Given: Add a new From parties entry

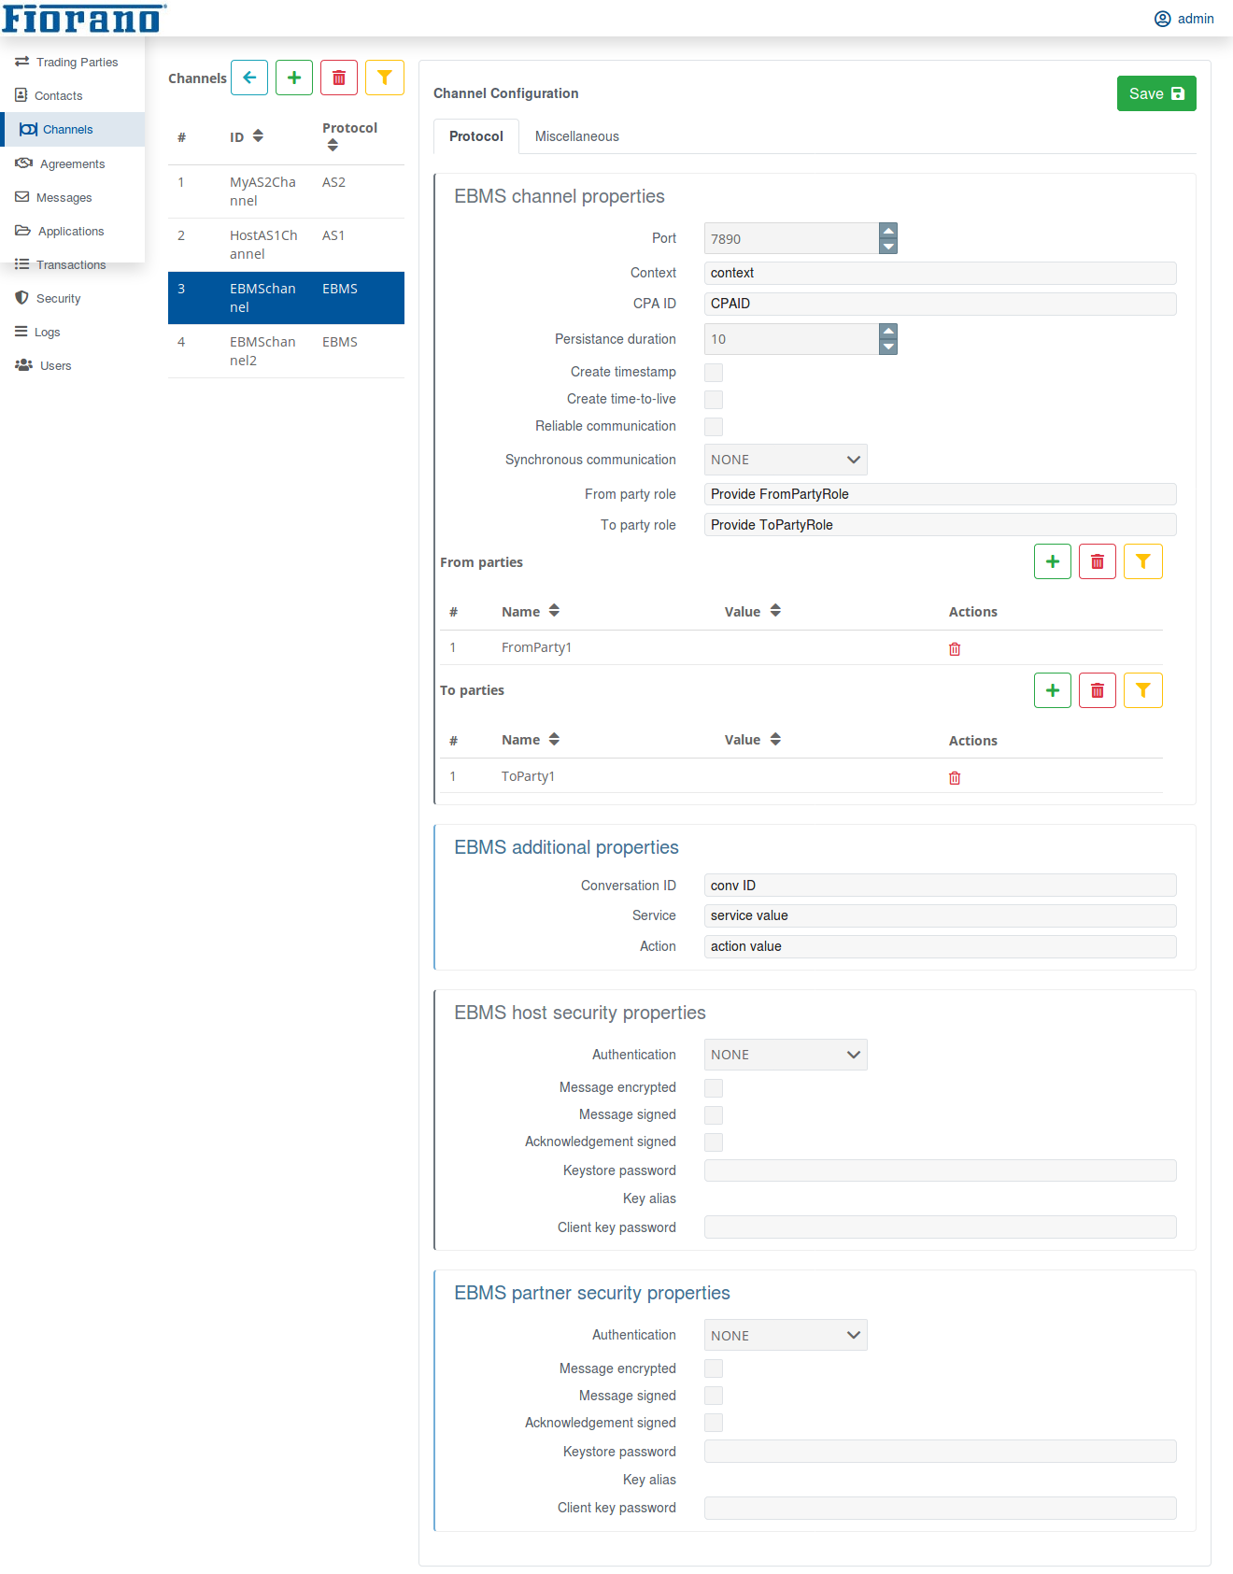Looking at the screenshot, I should pyautogui.click(x=1052, y=561).
